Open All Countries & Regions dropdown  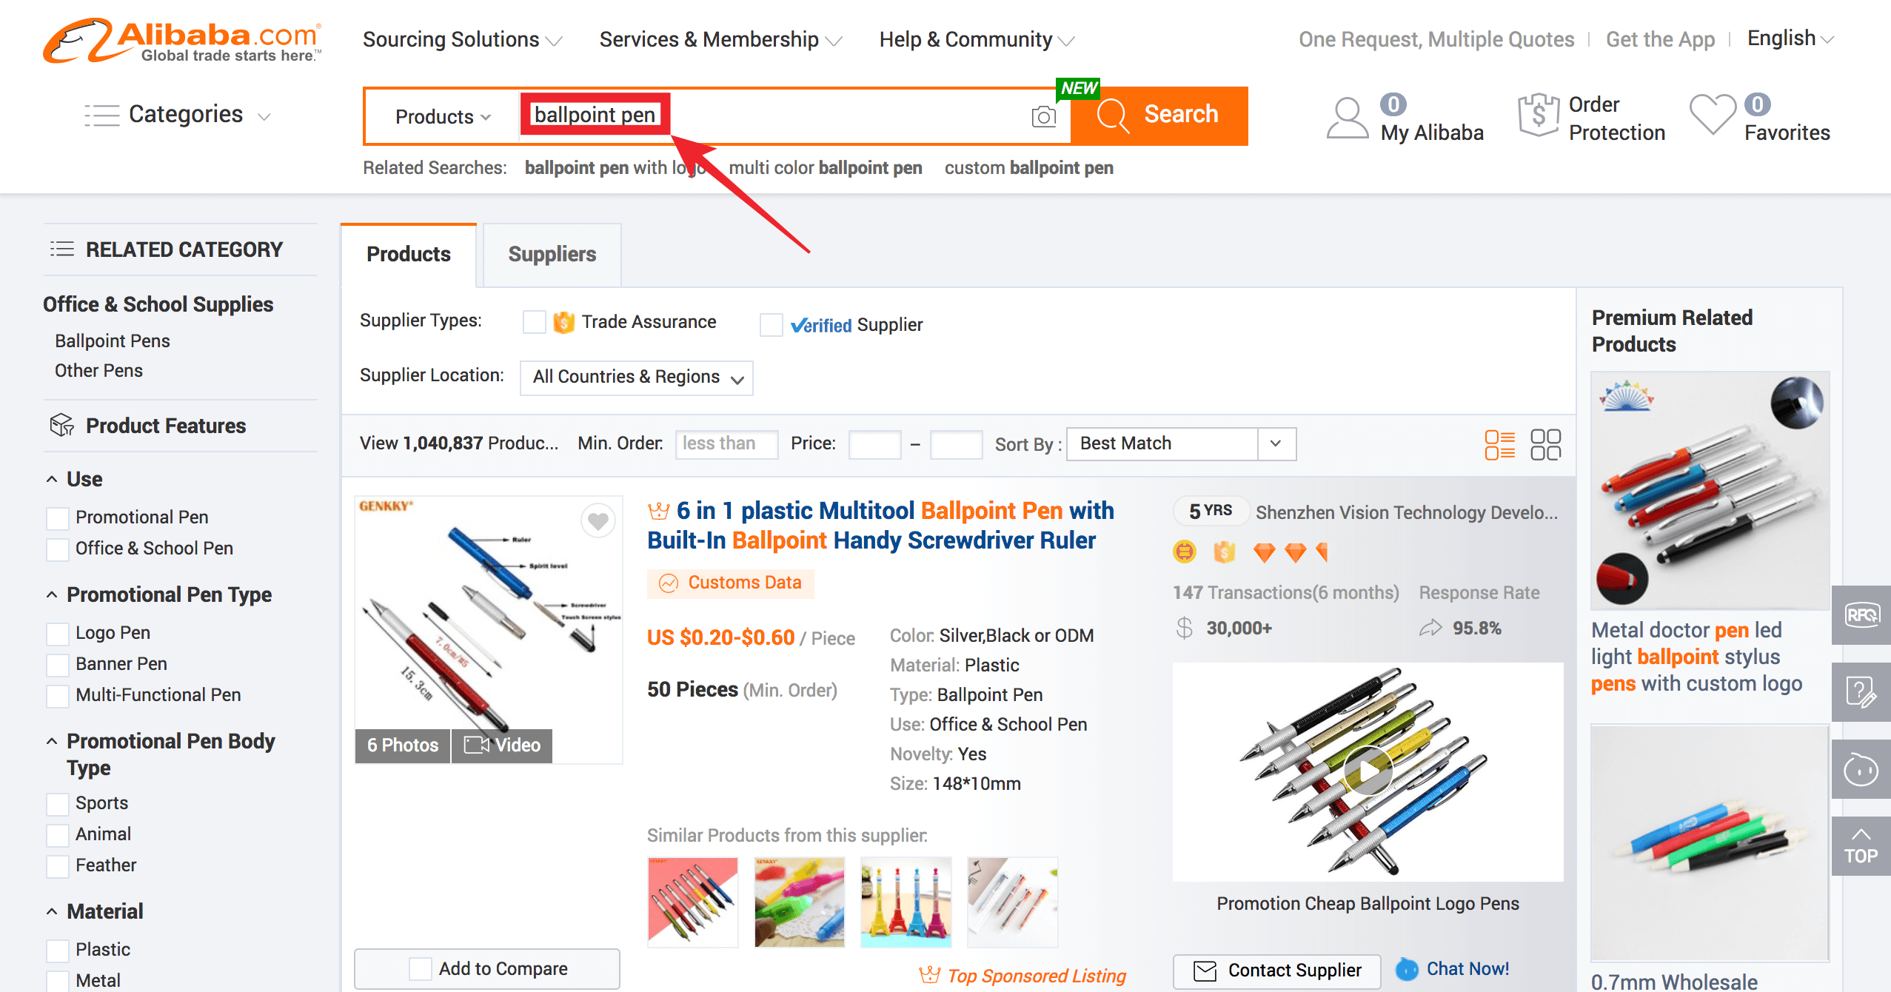[637, 378]
